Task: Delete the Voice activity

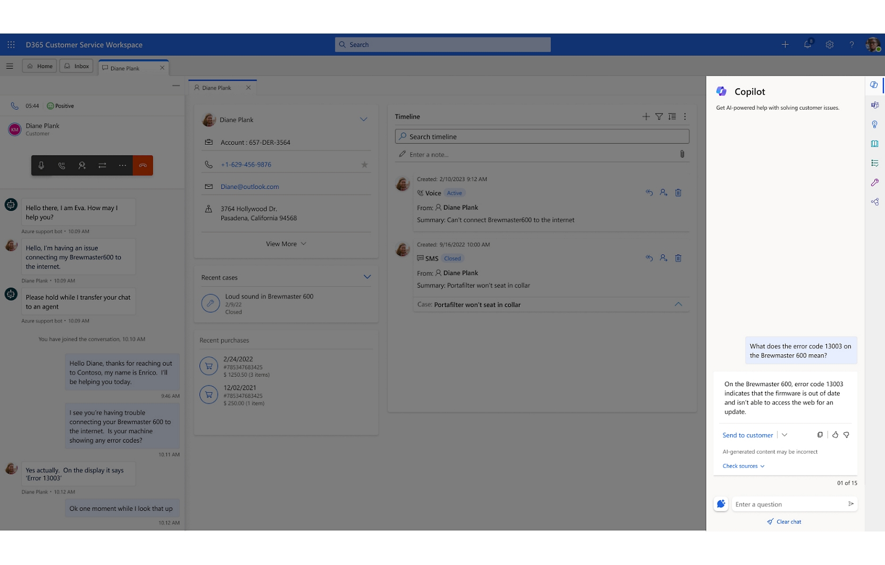Action: (x=678, y=193)
